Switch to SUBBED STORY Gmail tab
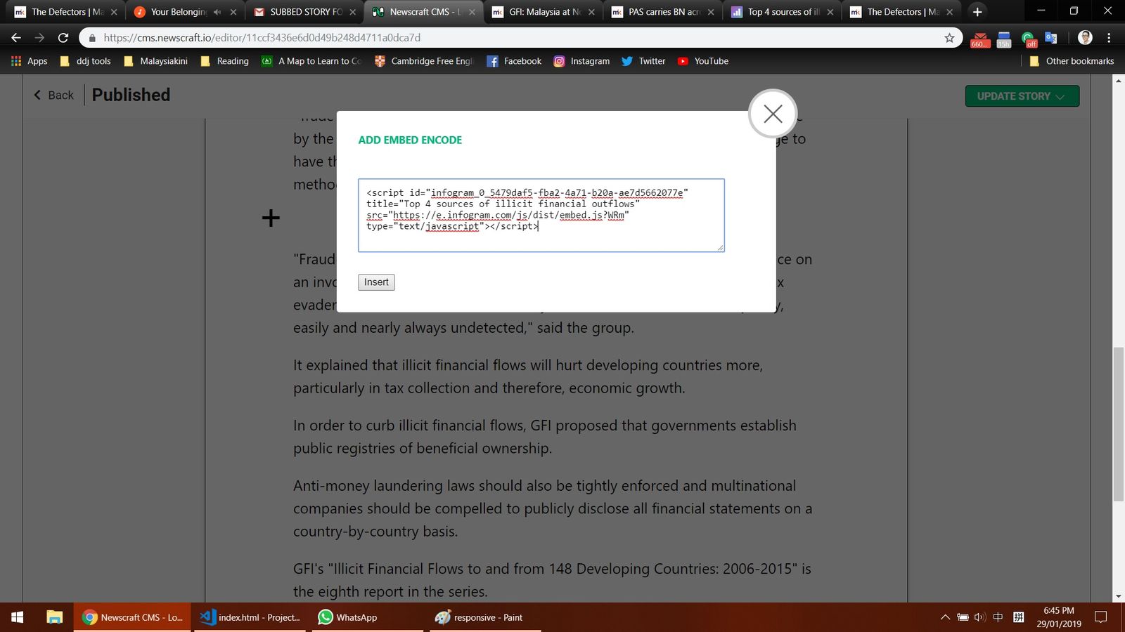This screenshot has height=632, width=1125. (x=305, y=12)
